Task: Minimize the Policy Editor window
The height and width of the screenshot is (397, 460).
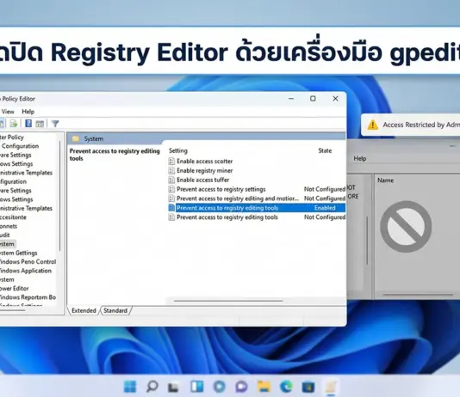Action: coord(291,99)
